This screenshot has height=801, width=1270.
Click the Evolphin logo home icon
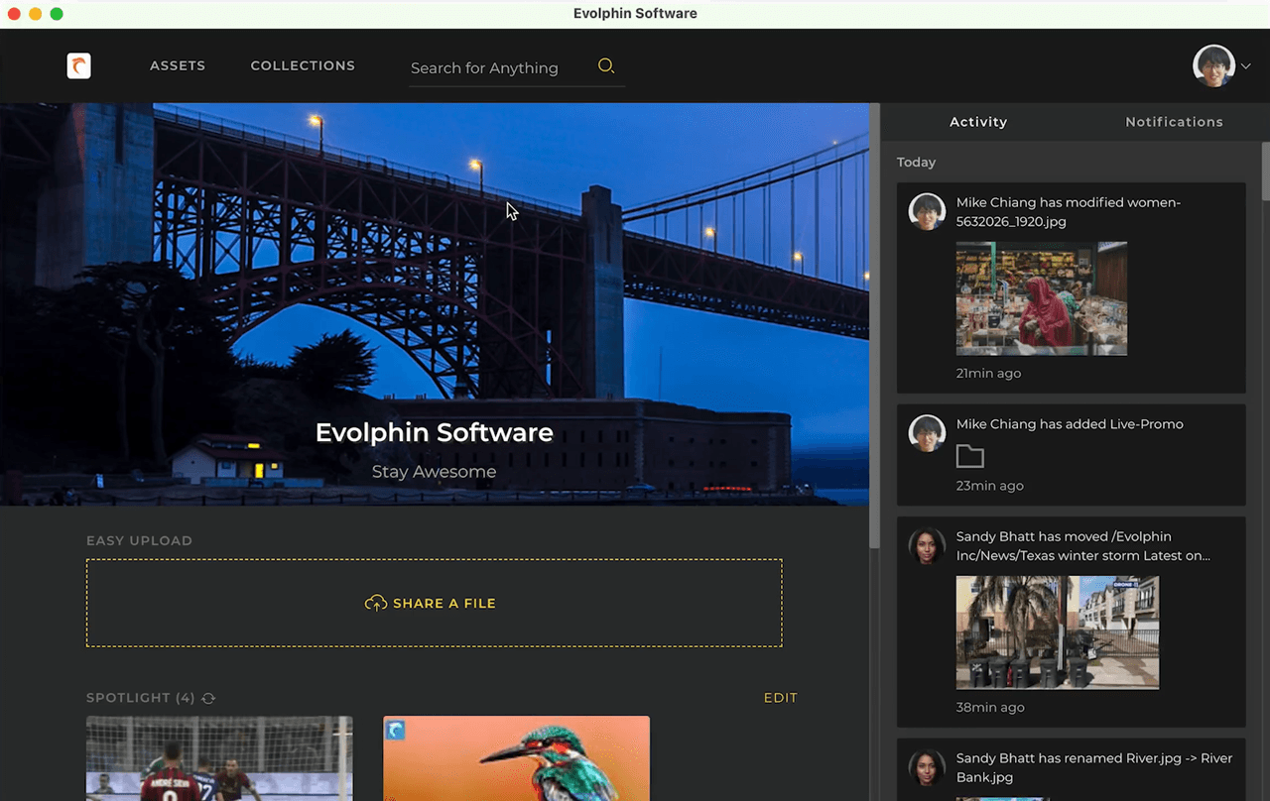coord(78,65)
